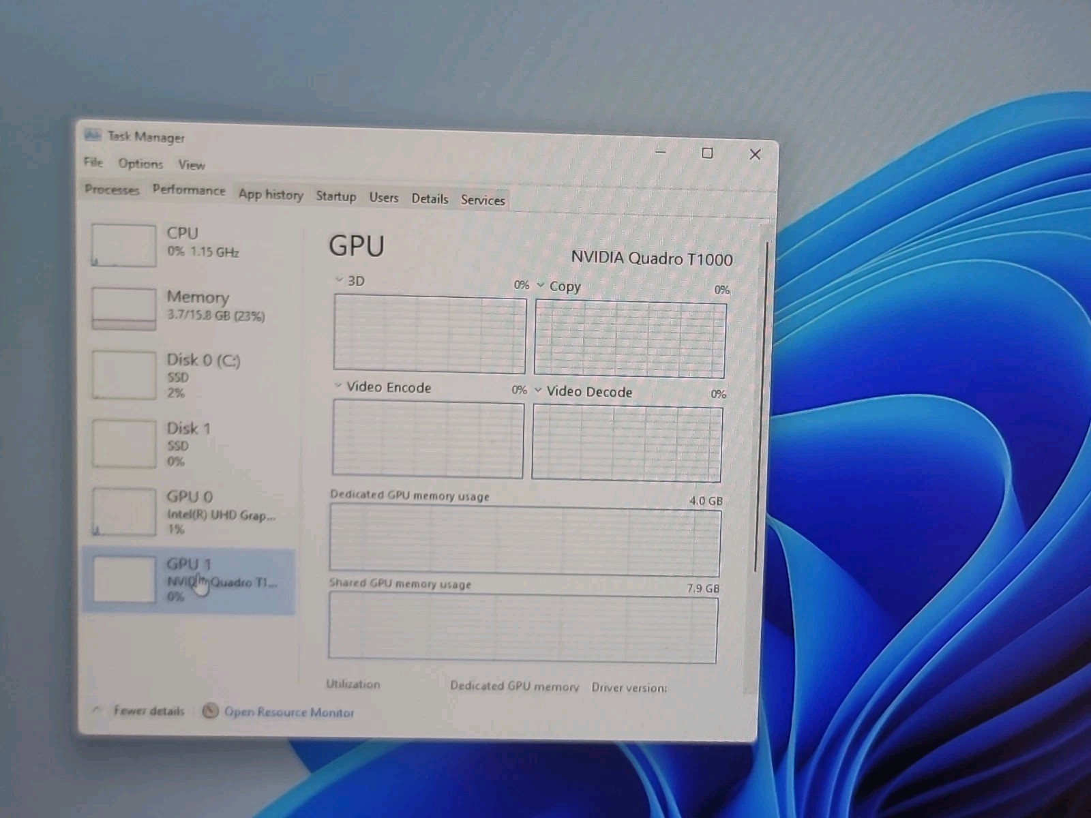Click the NVIDIA Quadro T1000 title
The width and height of the screenshot is (1091, 818).
pyautogui.click(x=651, y=258)
